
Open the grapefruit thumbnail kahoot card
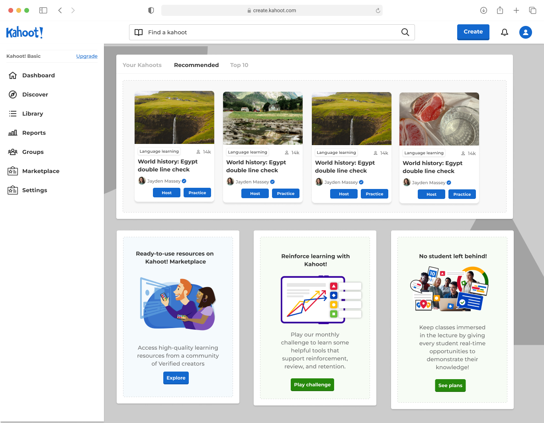439,148
